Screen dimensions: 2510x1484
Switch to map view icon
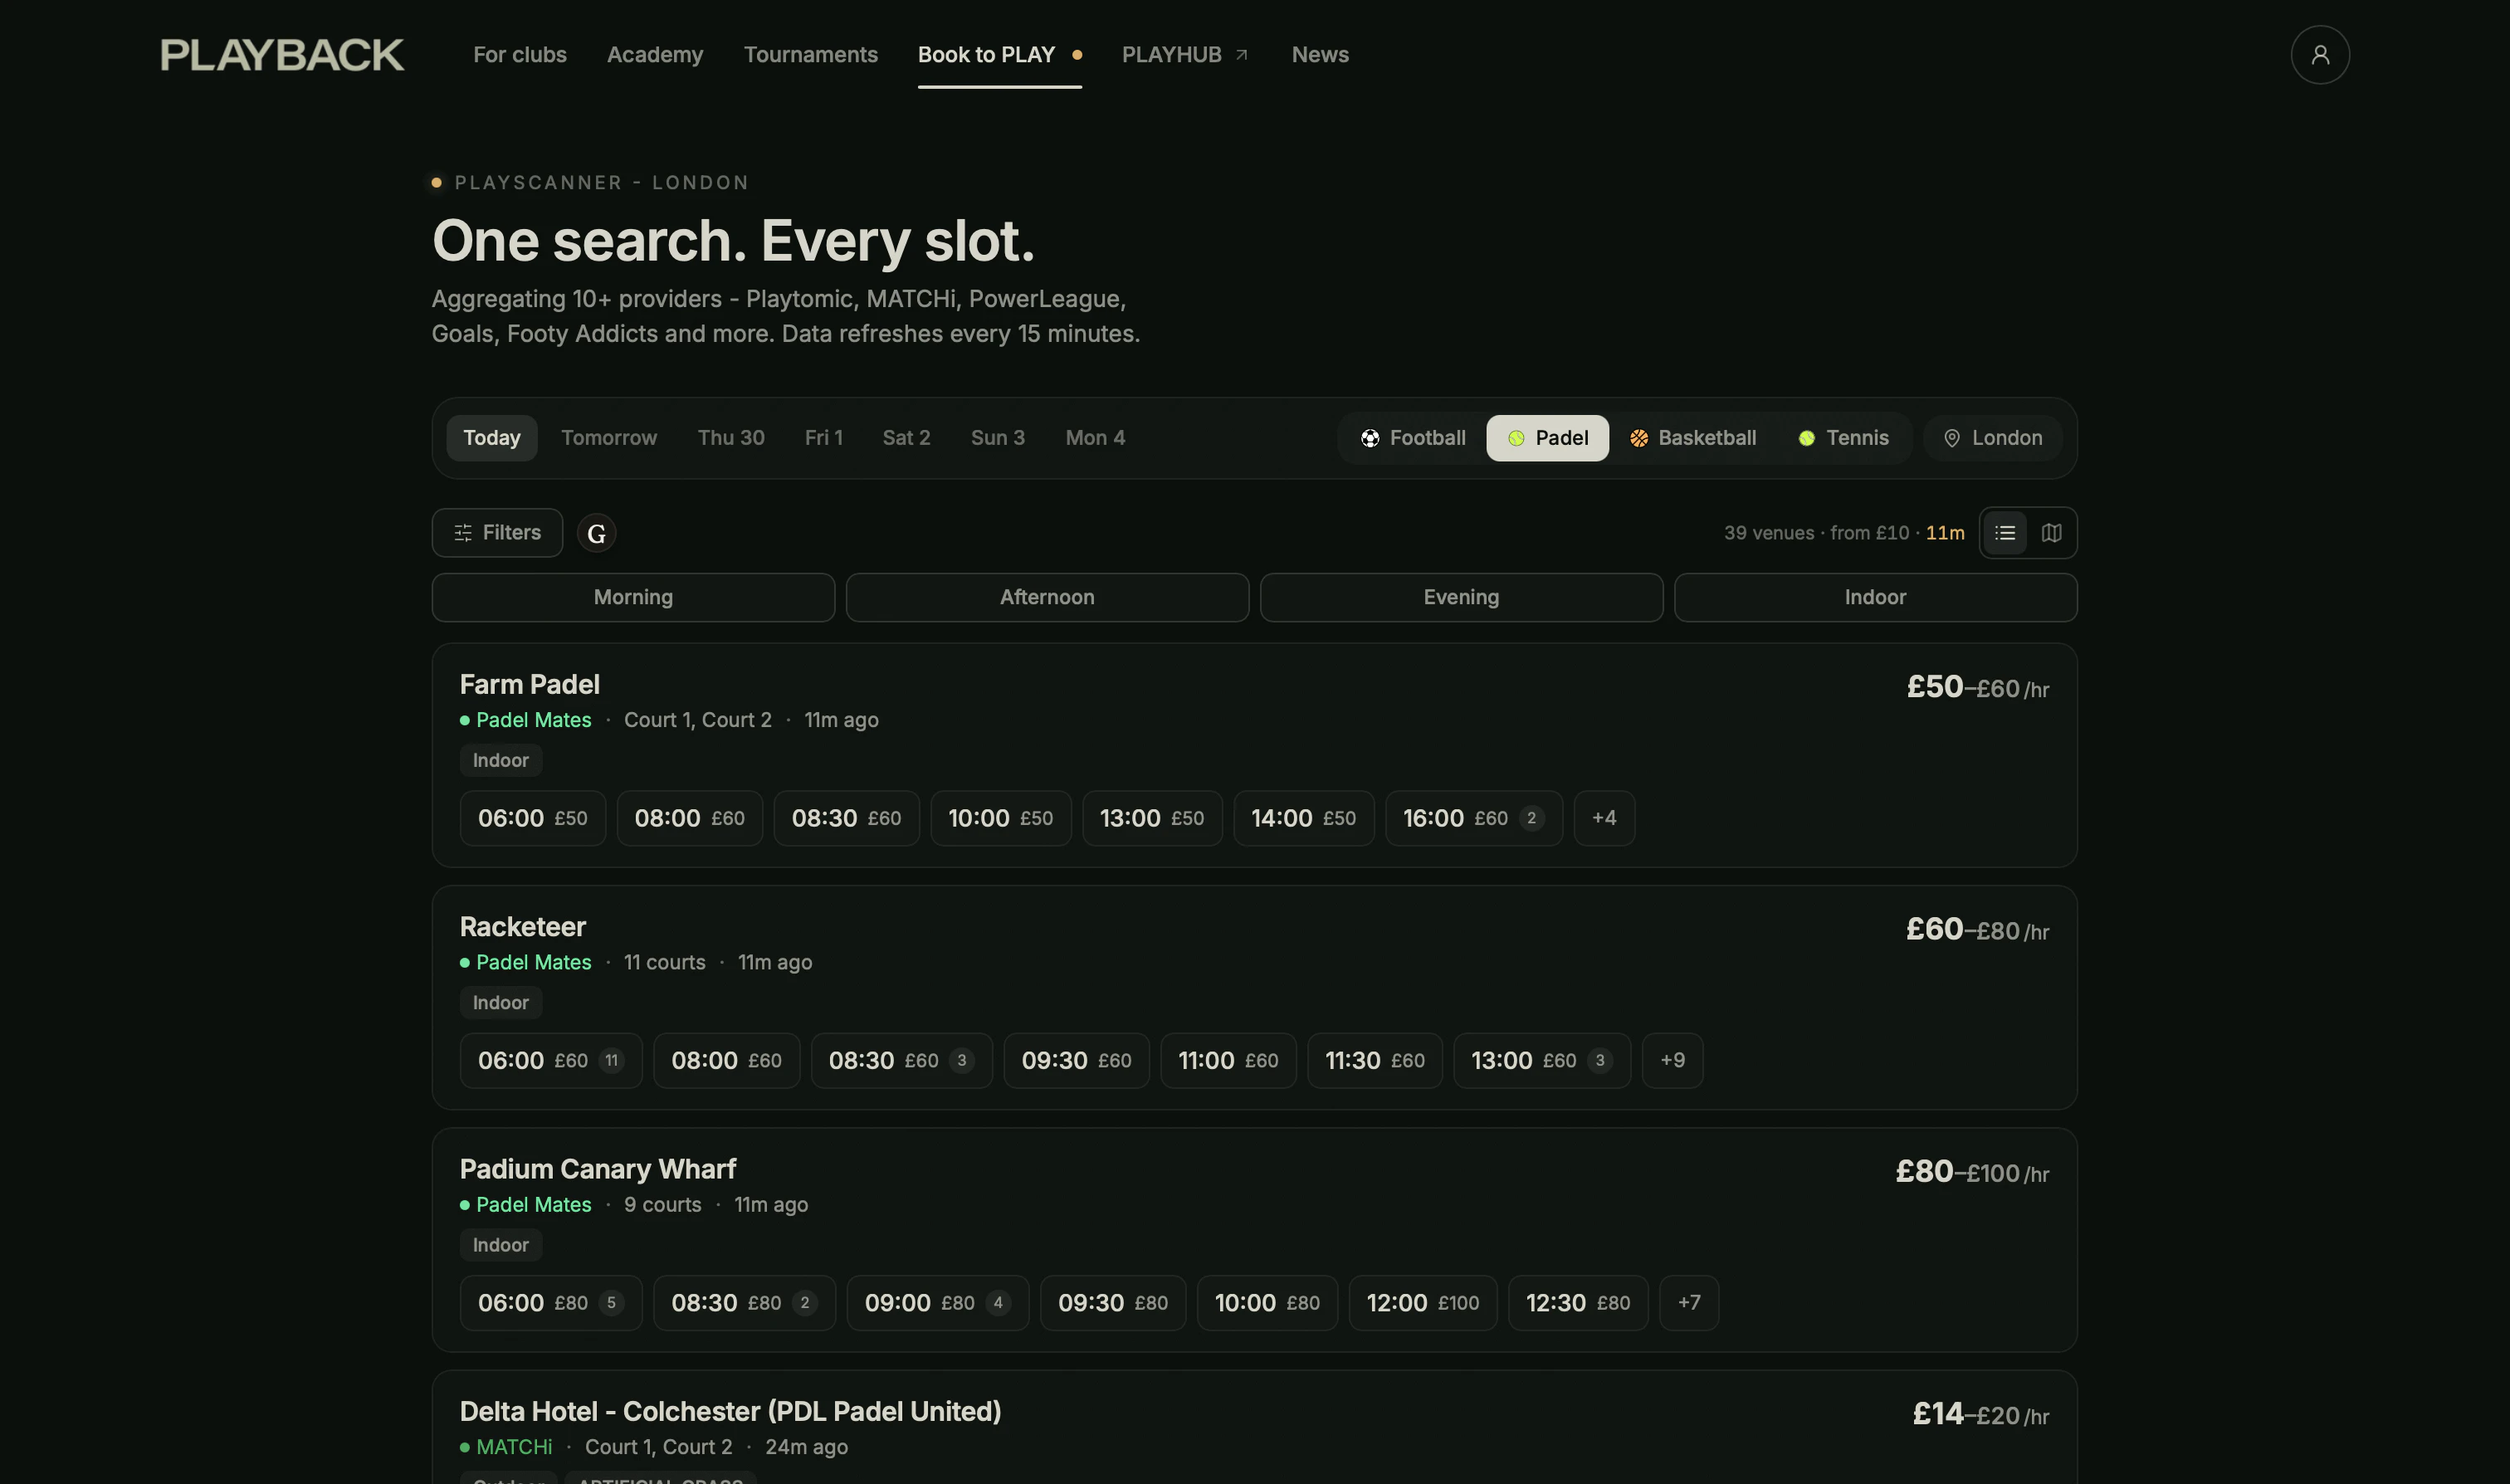[2051, 533]
